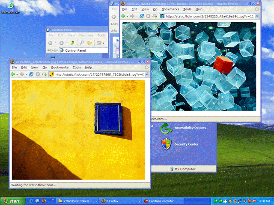Click Up folder icon in Control Panel window
The image size is (274, 205).
72,43
